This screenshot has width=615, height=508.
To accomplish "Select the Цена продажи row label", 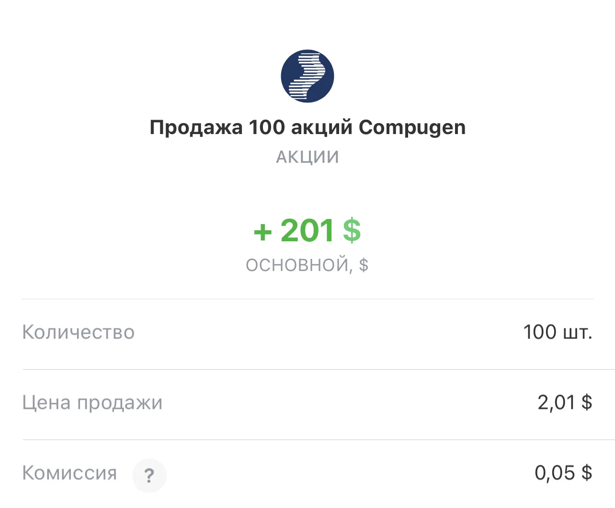I will coord(92,403).
